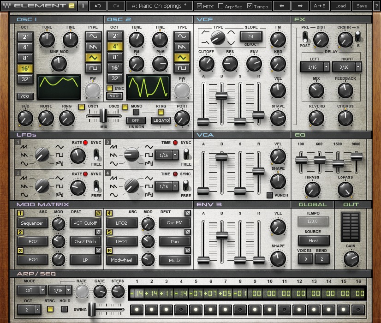This screenshot has height=323, width=381.
Task: Open Mod slot 3 source LFO4 menu
Action: [32, 260]
